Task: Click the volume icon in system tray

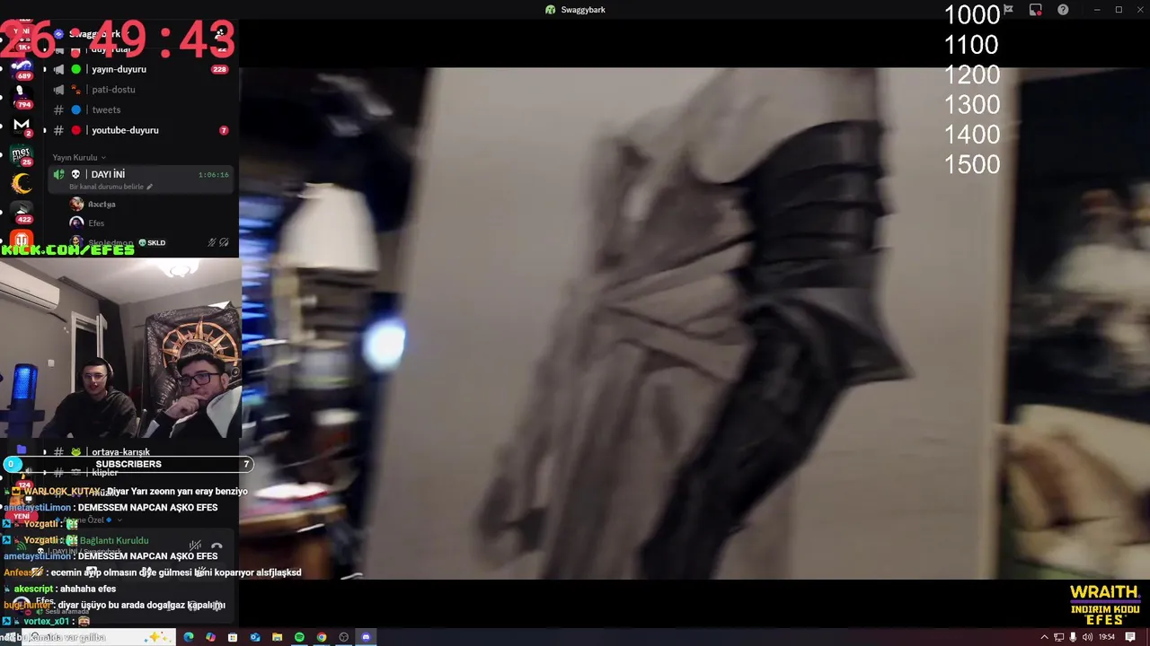Action: coord(1088,637)
